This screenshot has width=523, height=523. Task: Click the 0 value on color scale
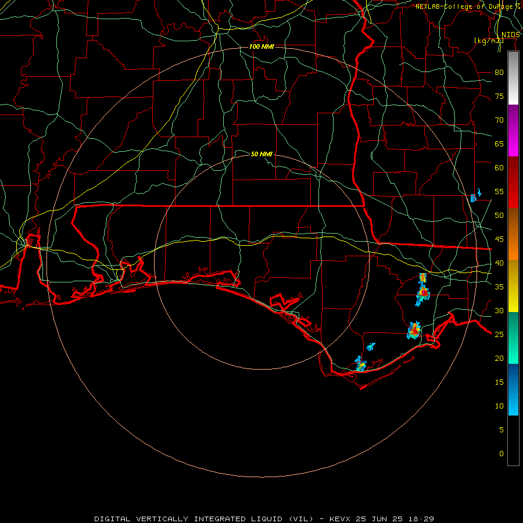point(501,454)
